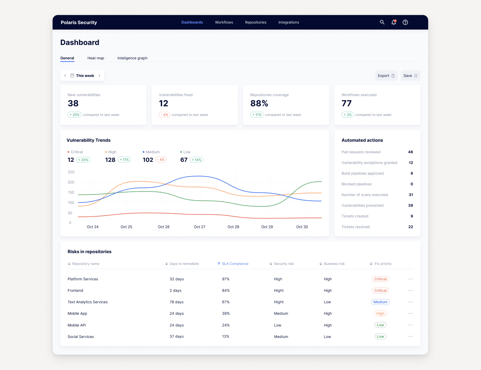
Task: Toggle High series in trends legend
Action: (111, 152)
